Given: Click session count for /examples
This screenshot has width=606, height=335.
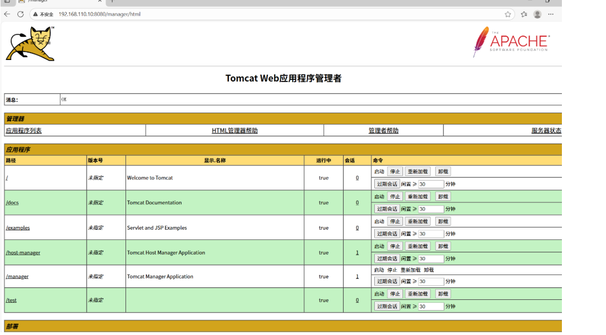Looking at the screenshot, I should point(357,228).
